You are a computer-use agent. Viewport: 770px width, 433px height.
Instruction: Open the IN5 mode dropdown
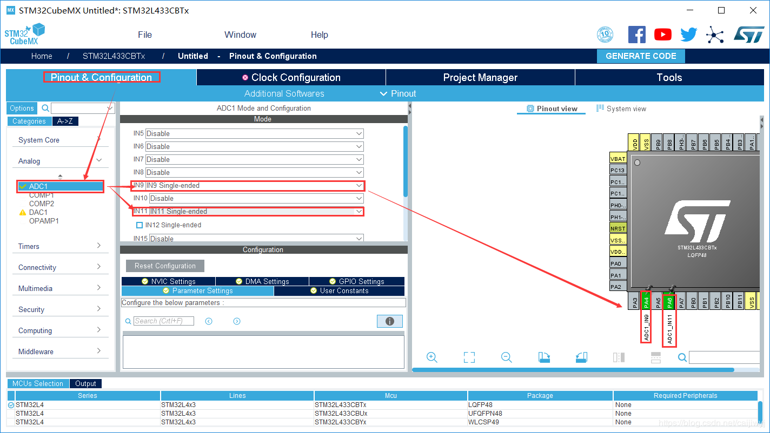[x=254, y=133]
